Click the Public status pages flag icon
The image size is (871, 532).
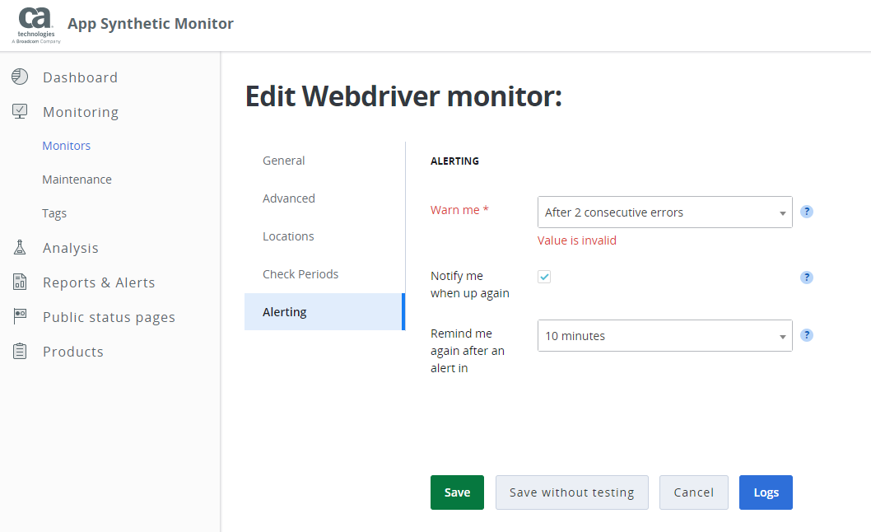20,316
